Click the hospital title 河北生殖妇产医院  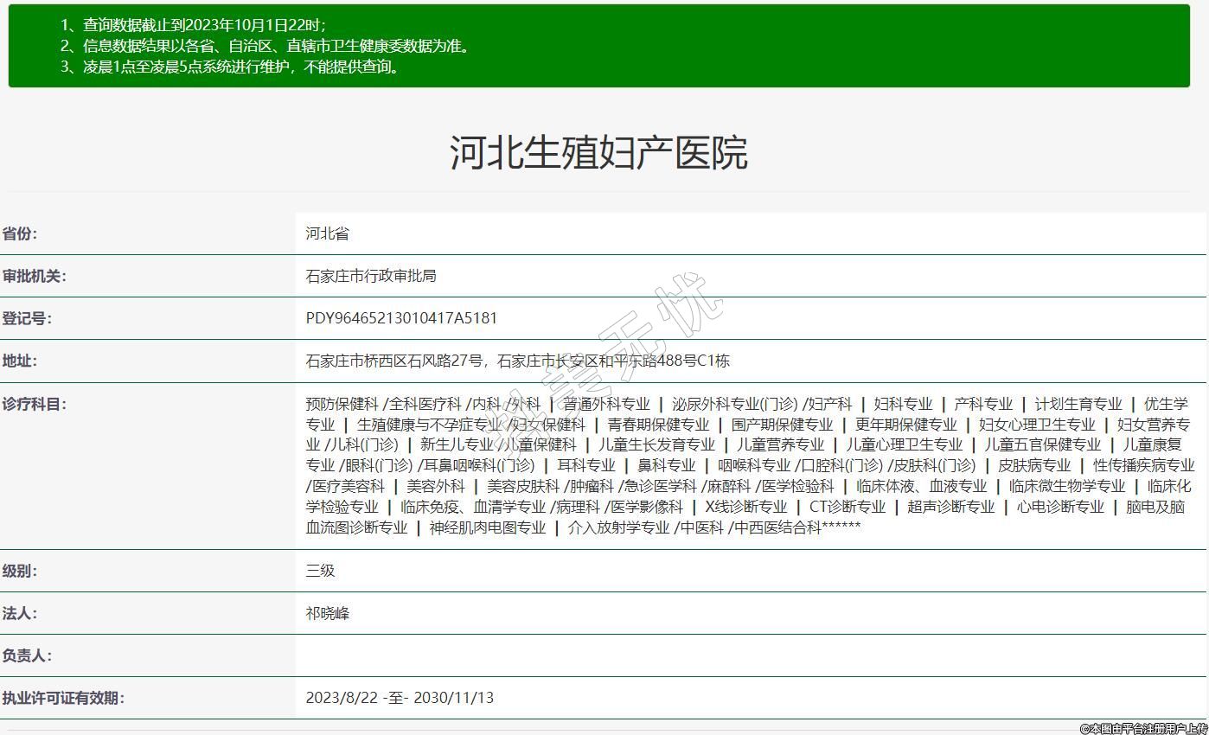coord(598,153)
